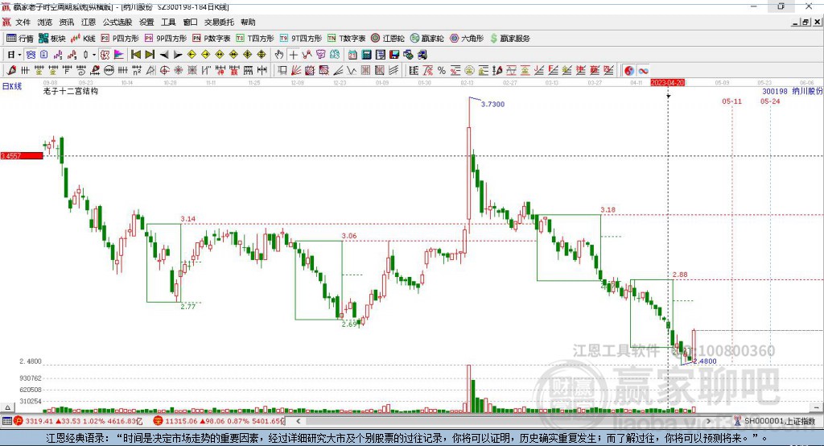This screenshot has height=446, width=824.
Task: Select the hand pan tool
Action: click(279, 55)
